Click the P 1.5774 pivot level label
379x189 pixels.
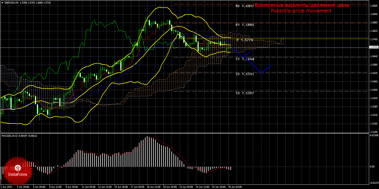tap(245, 40)
